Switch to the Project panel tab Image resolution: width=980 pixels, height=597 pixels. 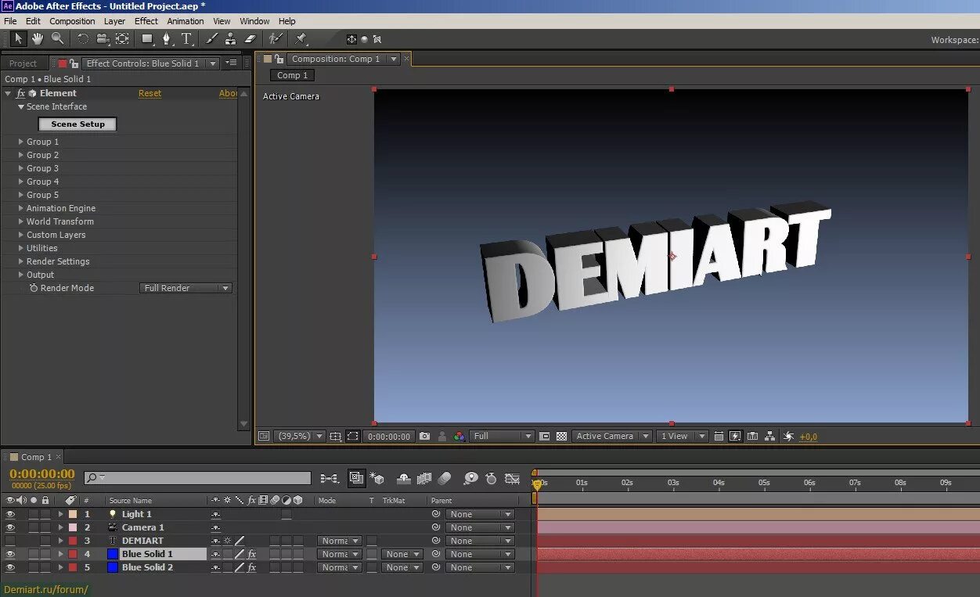(x=23, y=63)
